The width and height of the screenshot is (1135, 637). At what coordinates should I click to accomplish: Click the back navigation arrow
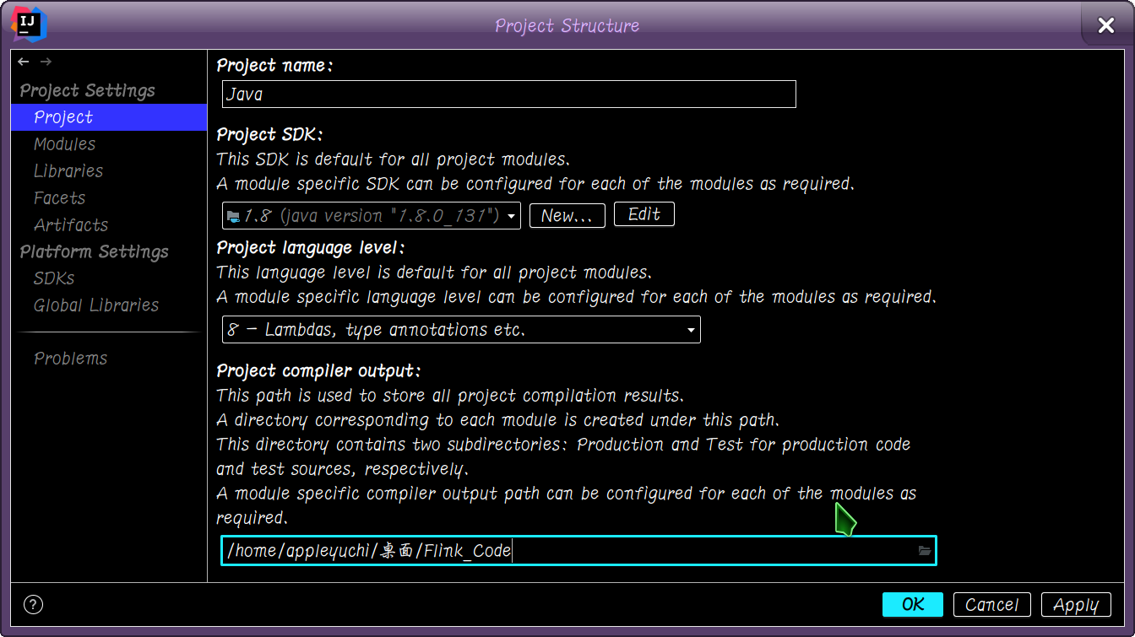point(23,61)
